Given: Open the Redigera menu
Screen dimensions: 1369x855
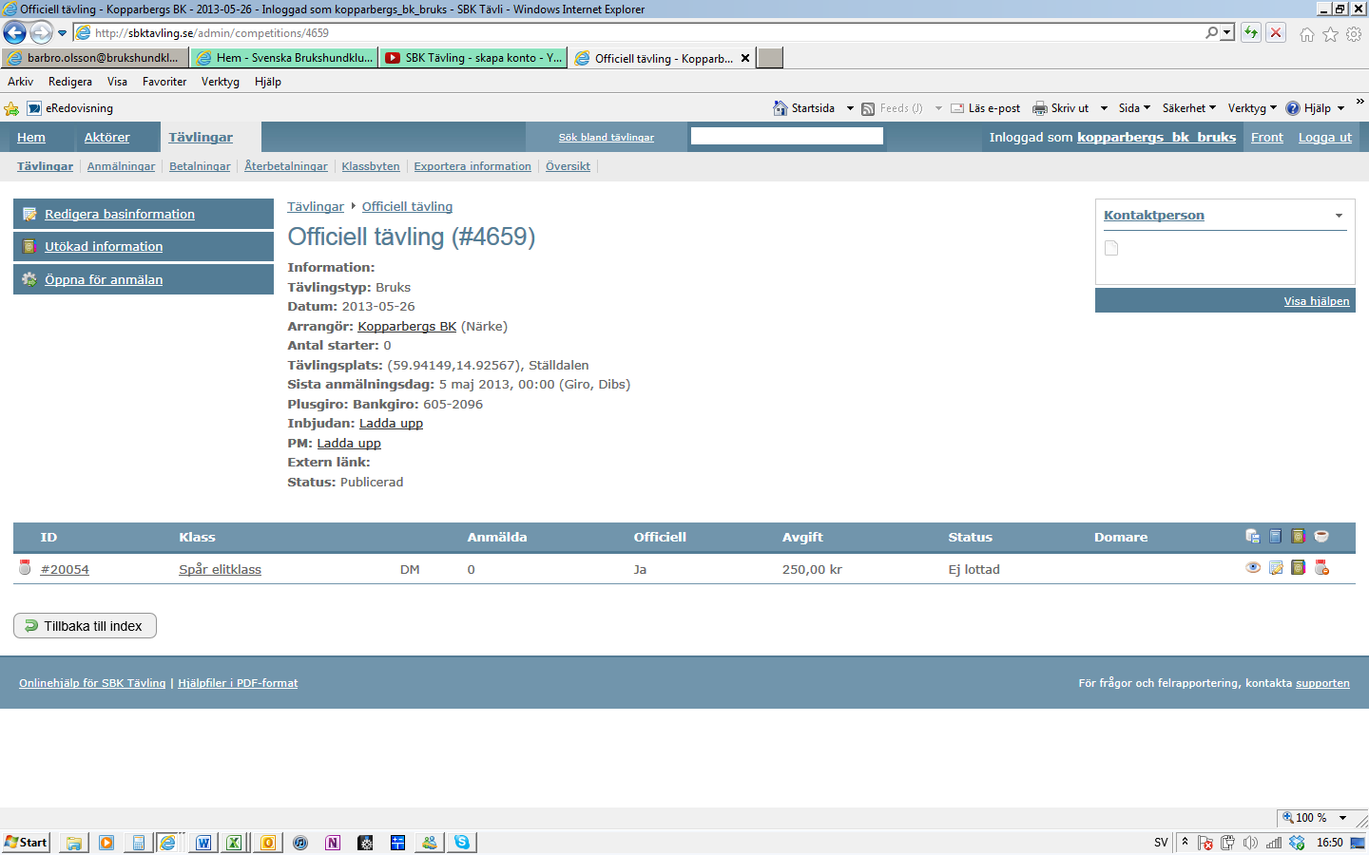Looking at the screenshot, I should tap(70, 82).
